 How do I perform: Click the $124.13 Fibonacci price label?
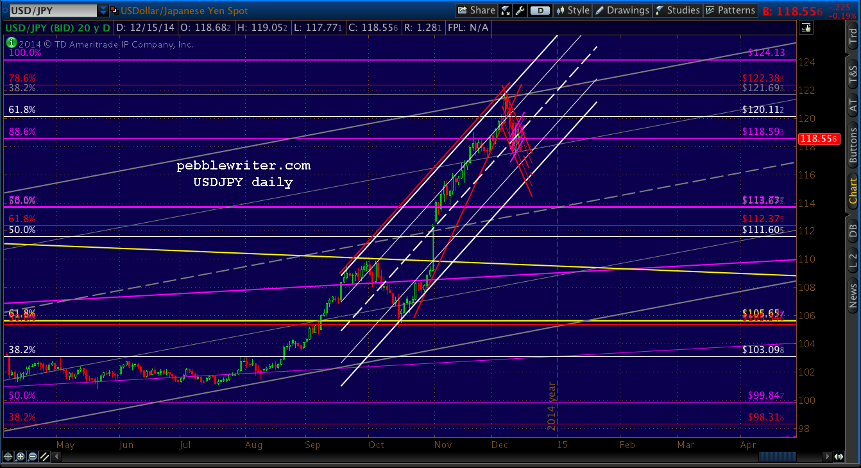(x=766, y=53)
